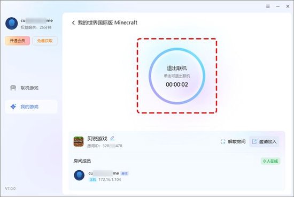Click the Minecraft grass block room icon
The image size is (294, 197).
tap(79, 141)
